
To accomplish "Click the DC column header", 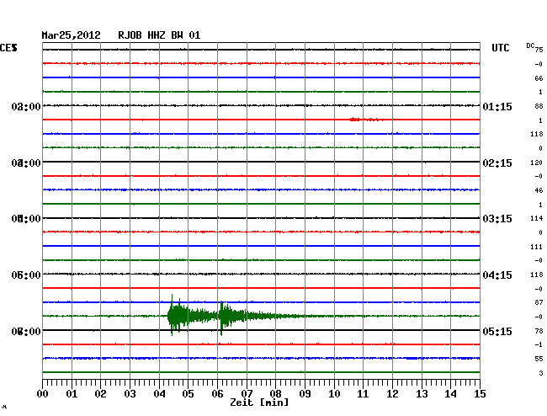I will [x=530, y=45].
